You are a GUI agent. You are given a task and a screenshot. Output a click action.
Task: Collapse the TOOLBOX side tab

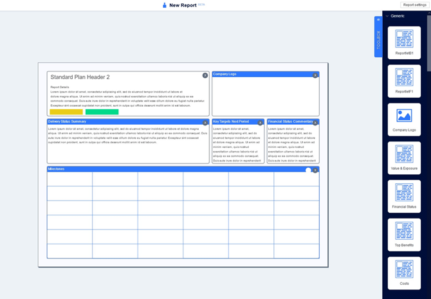tap(378, 37)
